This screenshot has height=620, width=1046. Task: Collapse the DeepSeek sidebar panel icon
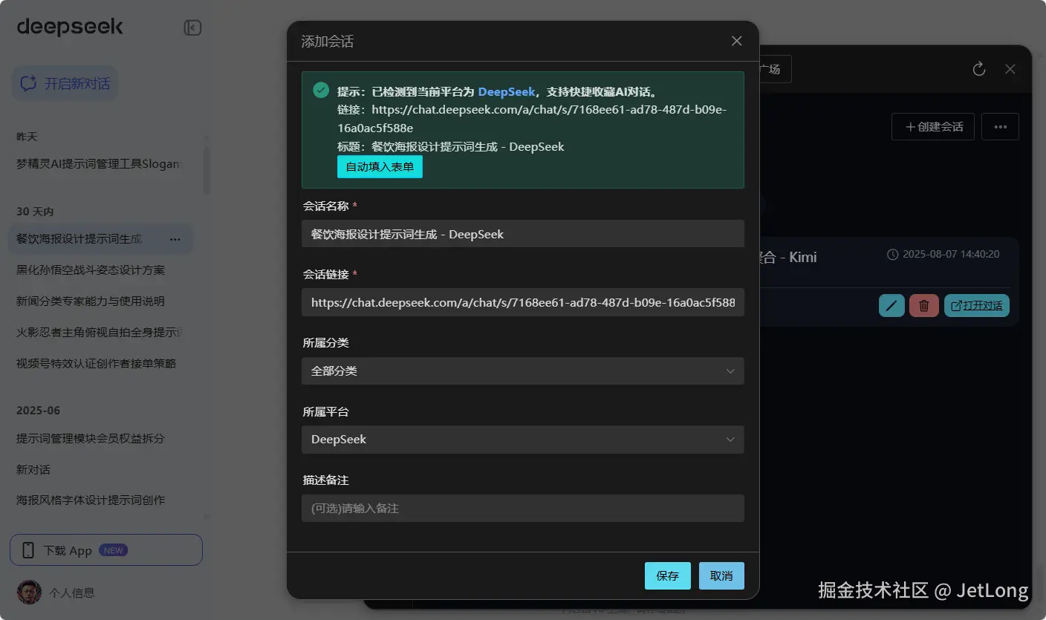coord(192,28)
